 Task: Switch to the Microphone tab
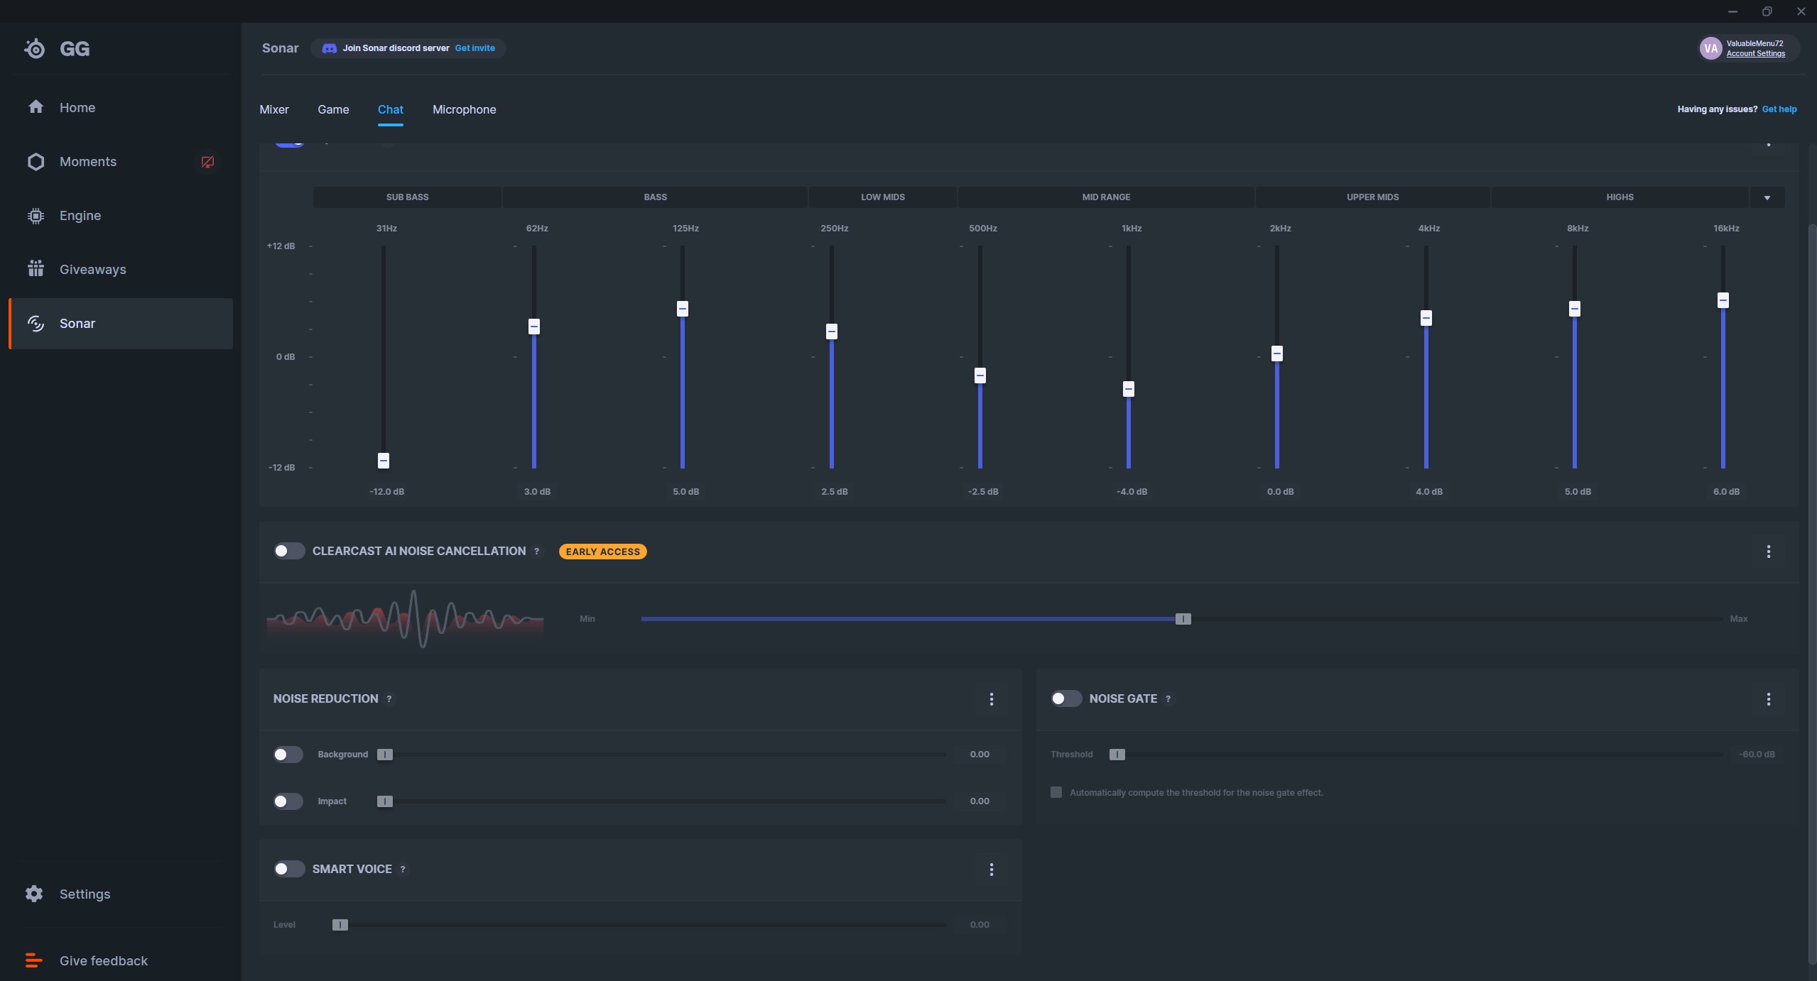[464, 109]
